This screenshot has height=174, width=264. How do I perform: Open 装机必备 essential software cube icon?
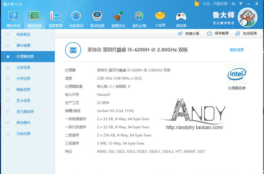click(x=139, y=16)
